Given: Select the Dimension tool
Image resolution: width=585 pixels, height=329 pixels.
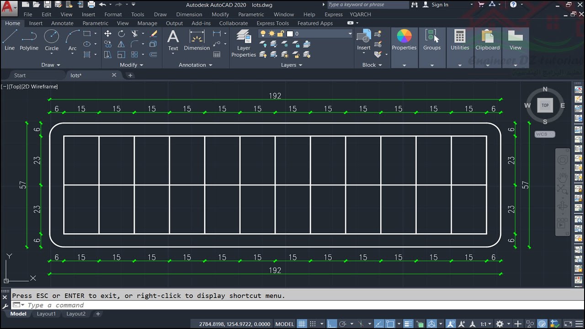Looking at the screenshot, I should coord(197,40).
